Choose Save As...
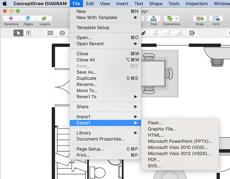 [x=105, y=72]
